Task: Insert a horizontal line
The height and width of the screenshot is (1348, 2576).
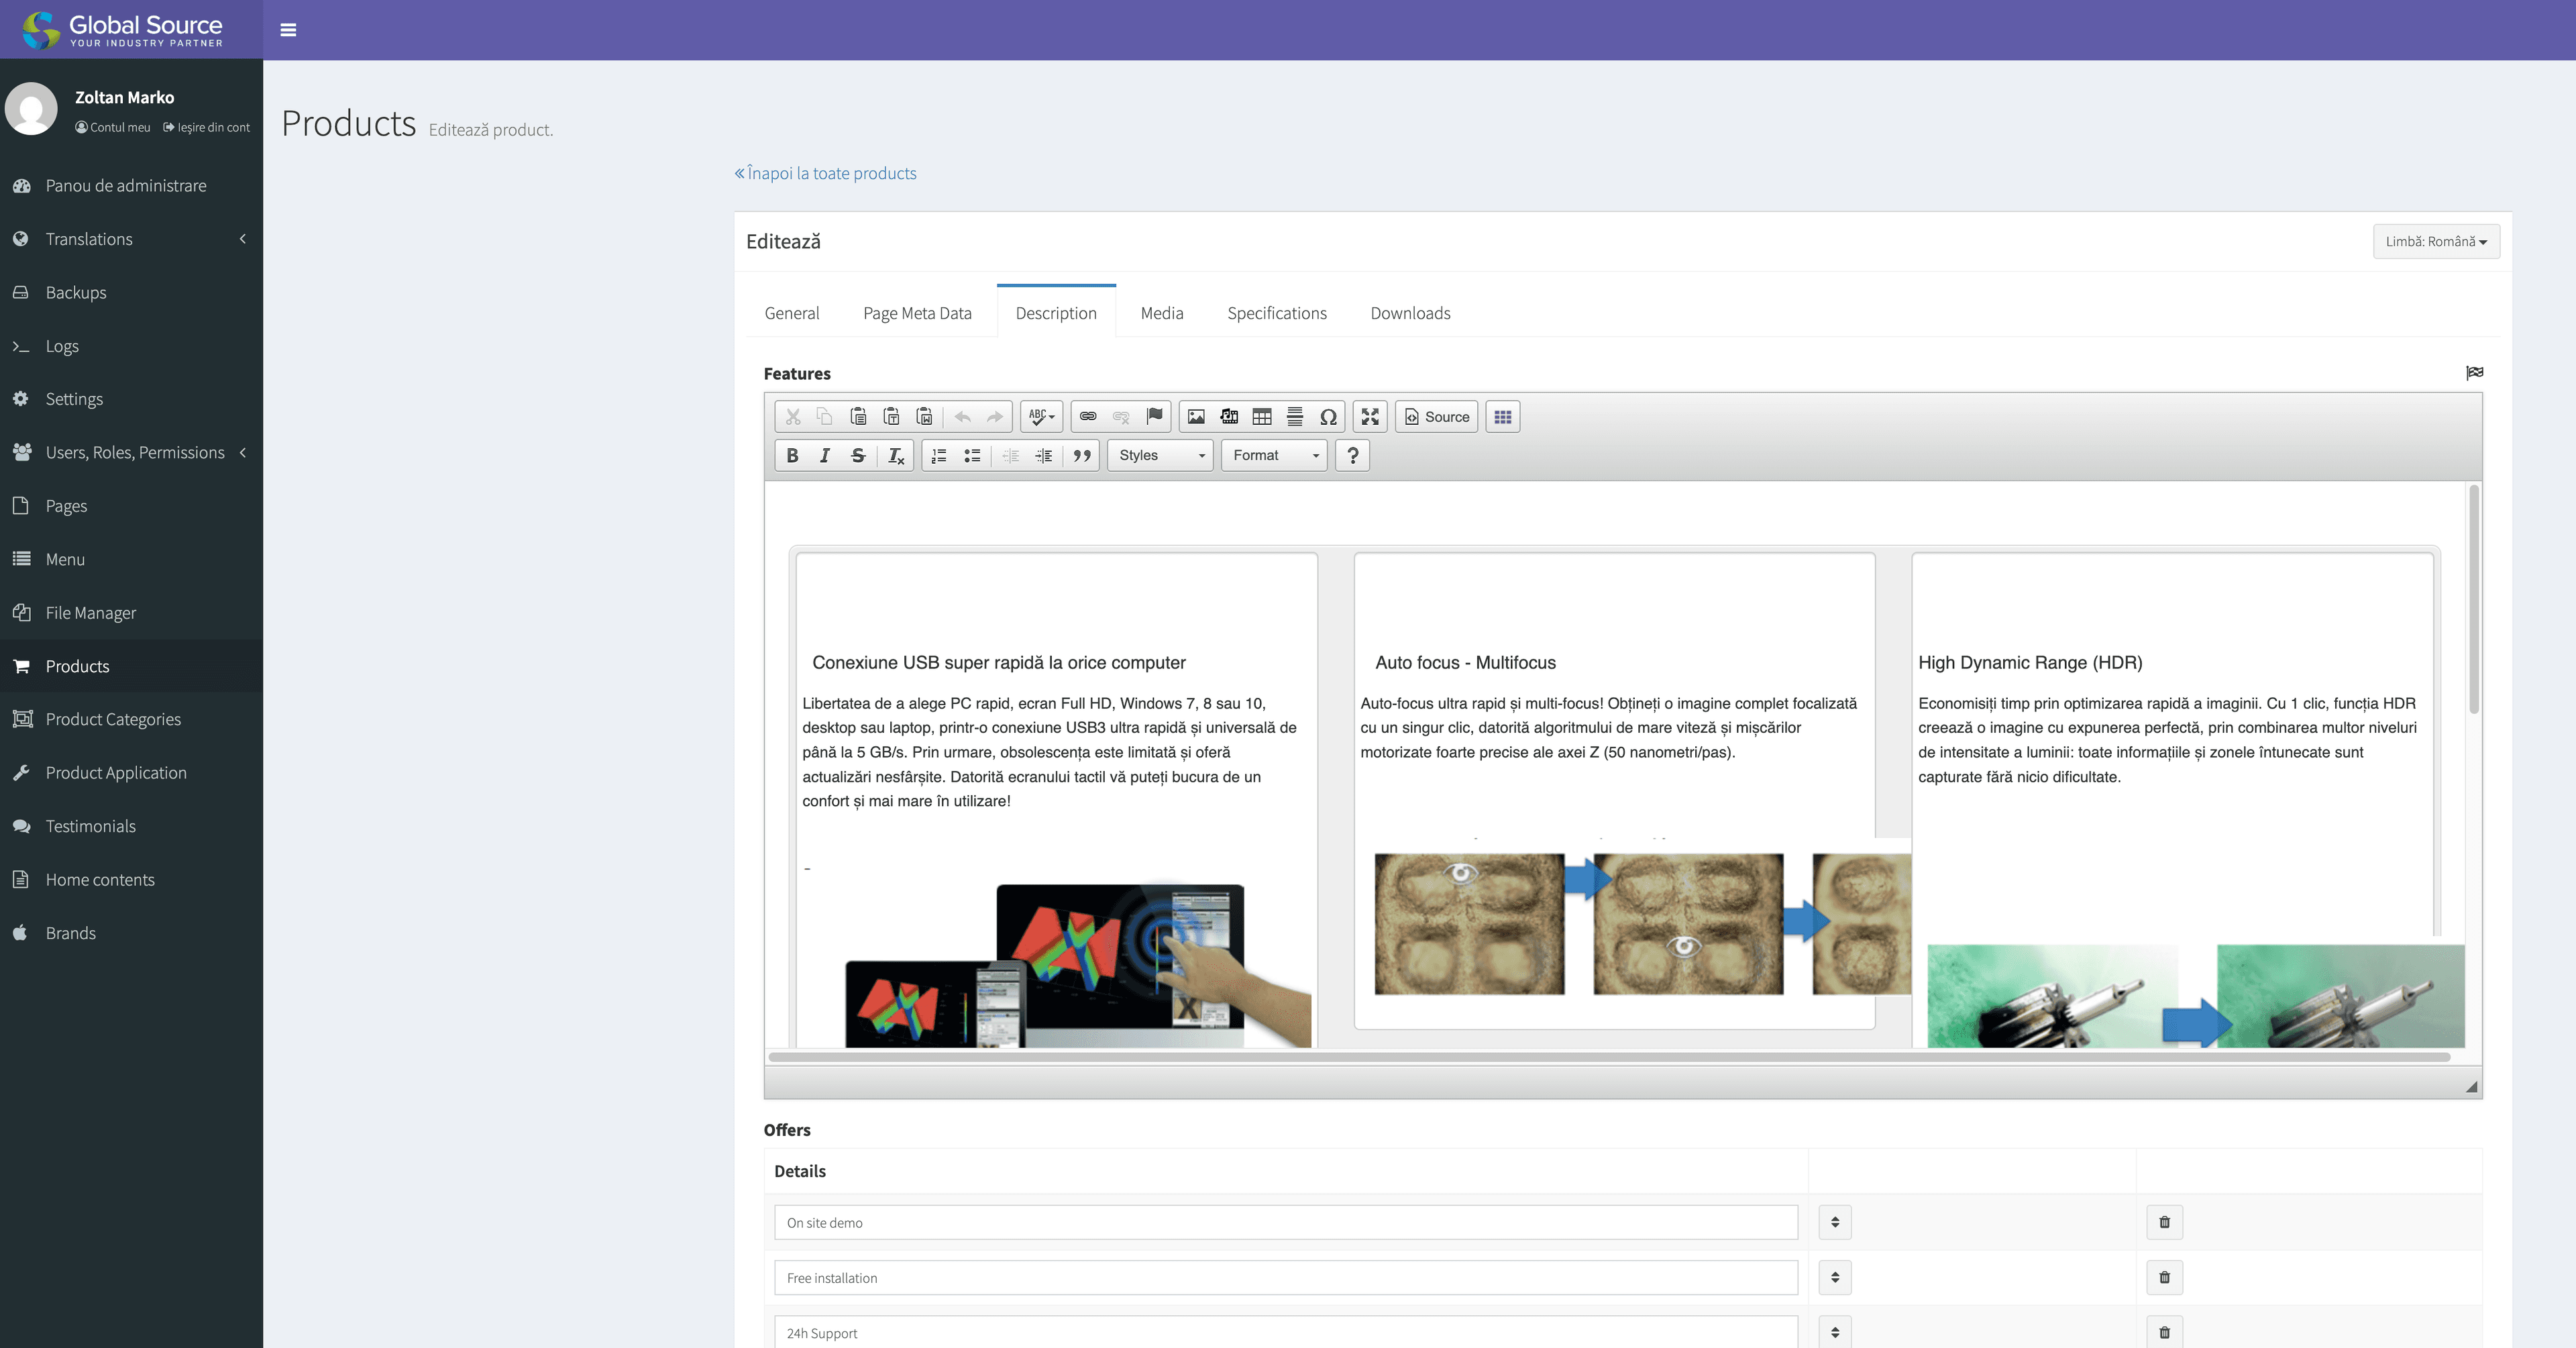Action: click(x=1295, y=417)
